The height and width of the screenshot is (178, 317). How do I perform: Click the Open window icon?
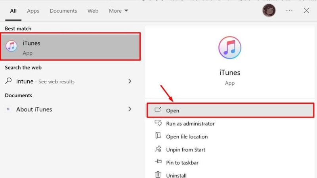[158, 110]
